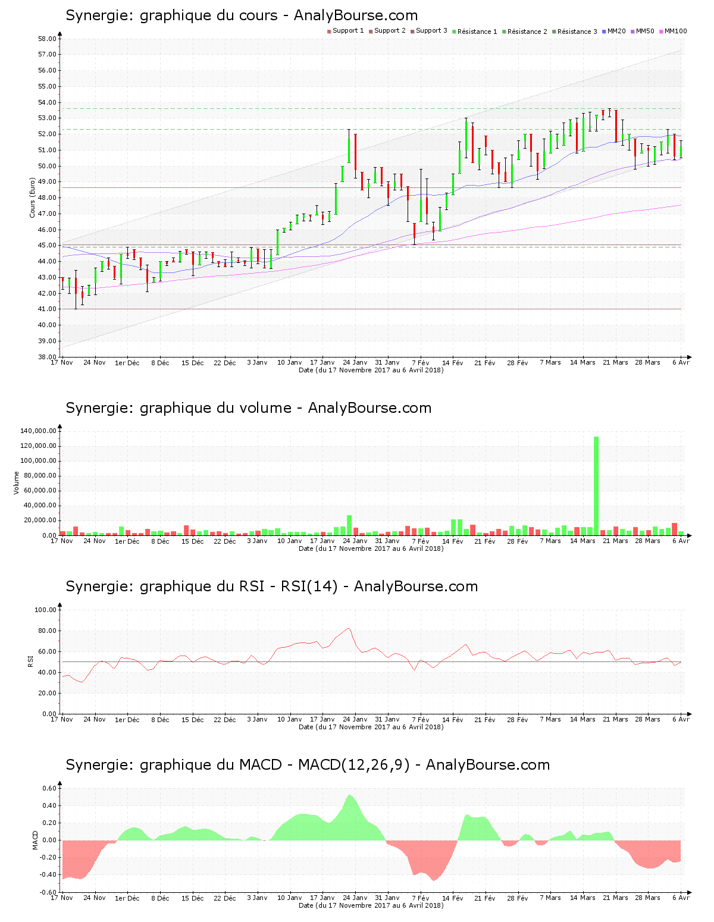Click the date range caption under MACD chart
The image size is (714, 922).
click(x=371, y=905)
